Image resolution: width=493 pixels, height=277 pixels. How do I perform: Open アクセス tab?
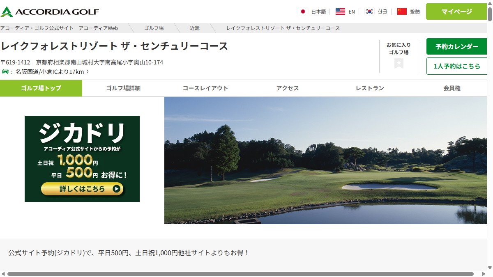click(x=288, y=88)
